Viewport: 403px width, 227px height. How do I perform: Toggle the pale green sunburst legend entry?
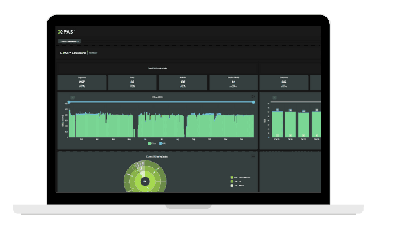tap(237, 186)
